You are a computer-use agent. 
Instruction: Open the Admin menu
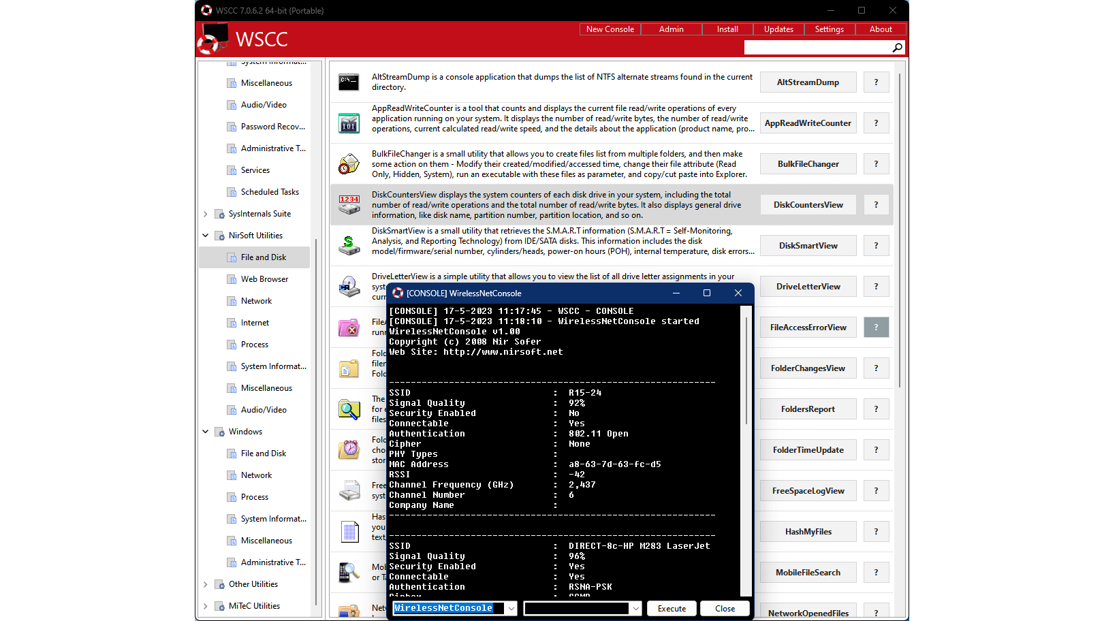tap(672, 29)
